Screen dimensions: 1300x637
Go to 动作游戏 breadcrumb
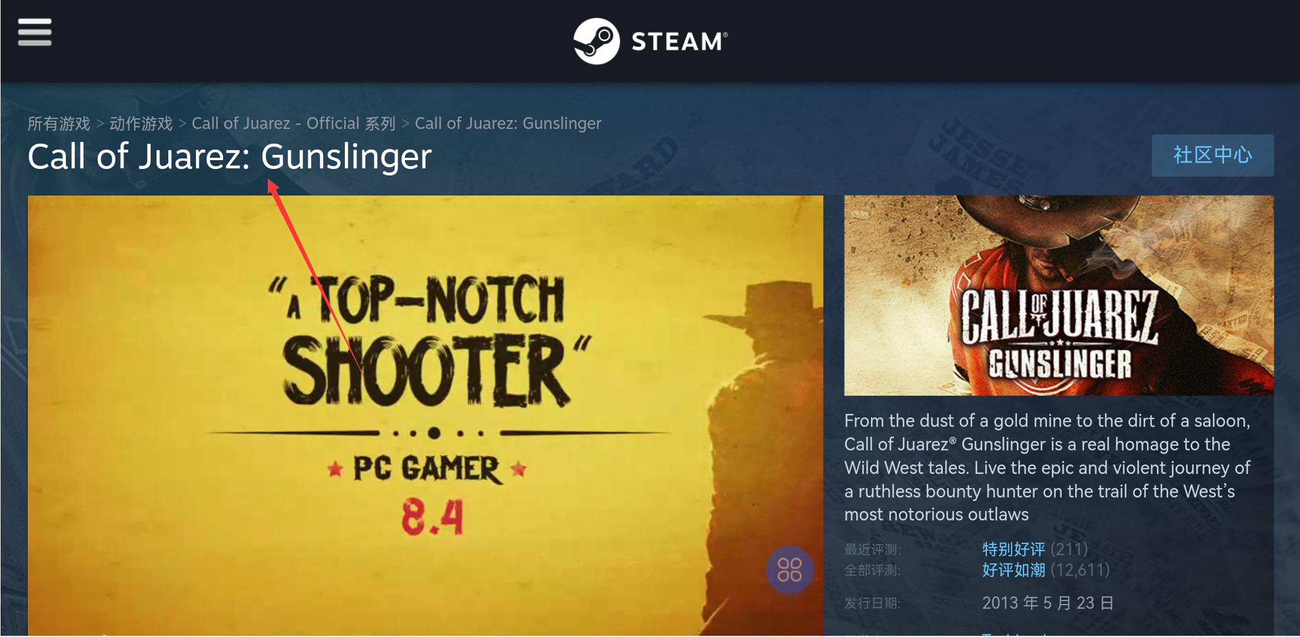[x=141, y=124]
